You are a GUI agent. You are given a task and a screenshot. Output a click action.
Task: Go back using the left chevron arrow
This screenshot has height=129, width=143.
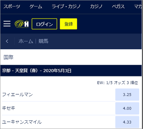pos(7,41)
